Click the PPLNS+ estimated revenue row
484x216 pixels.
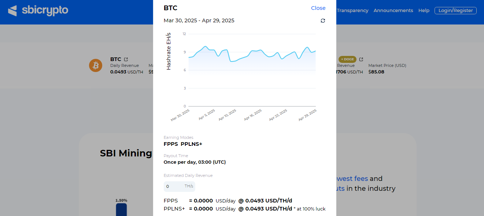click(x=244, y=209)
